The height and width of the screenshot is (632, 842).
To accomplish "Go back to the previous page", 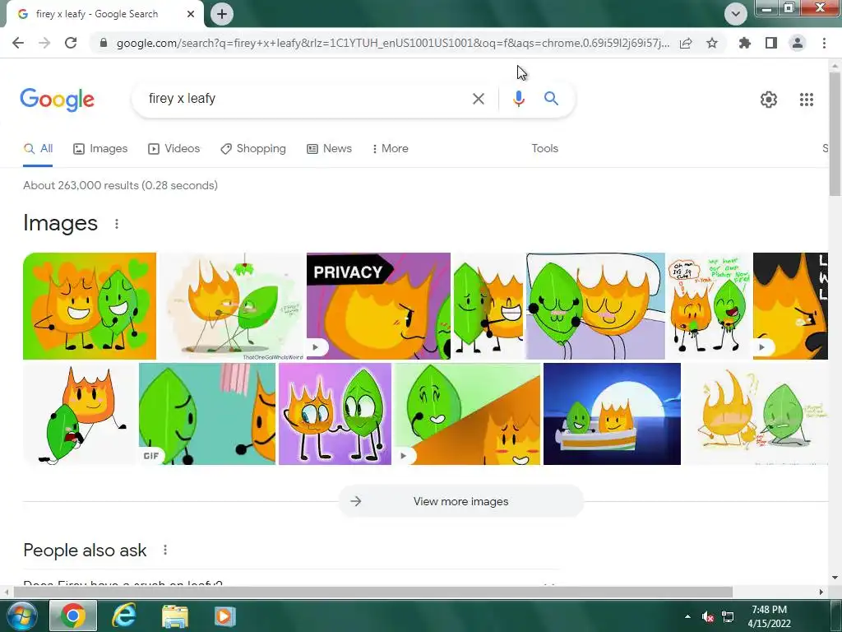I will point(18,43).
